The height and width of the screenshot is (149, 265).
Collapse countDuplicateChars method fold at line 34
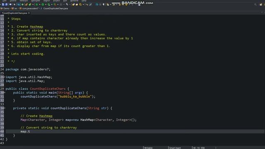[x=5, y=108]
